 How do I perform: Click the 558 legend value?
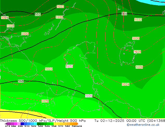point(54,126)
